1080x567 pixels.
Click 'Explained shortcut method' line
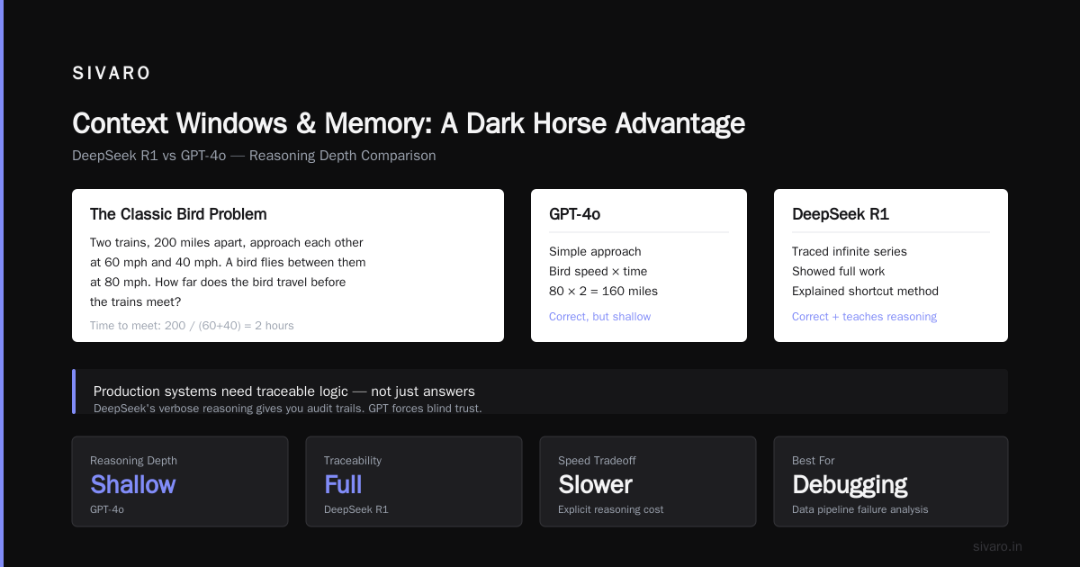865,292
